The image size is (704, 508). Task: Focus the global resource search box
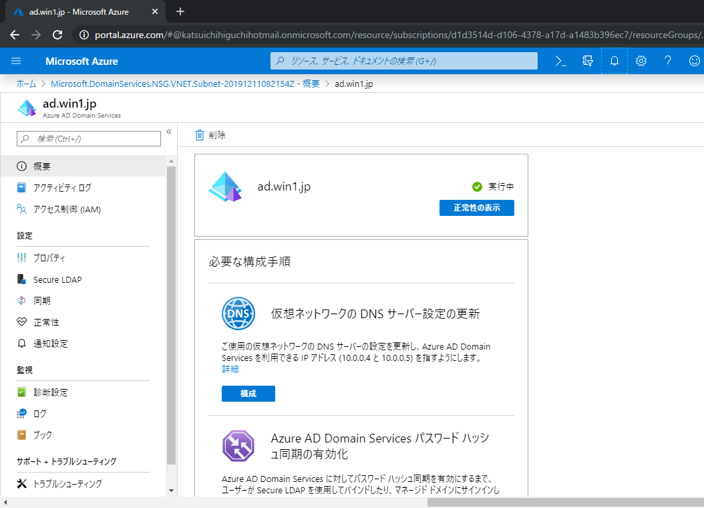(403, 61)
